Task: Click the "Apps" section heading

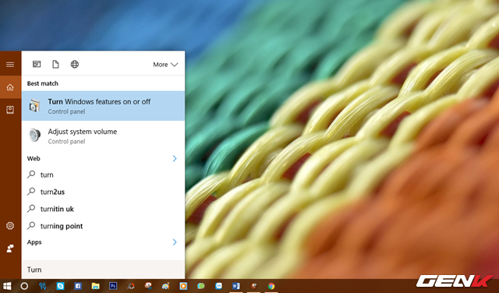Action: [34, 242]
